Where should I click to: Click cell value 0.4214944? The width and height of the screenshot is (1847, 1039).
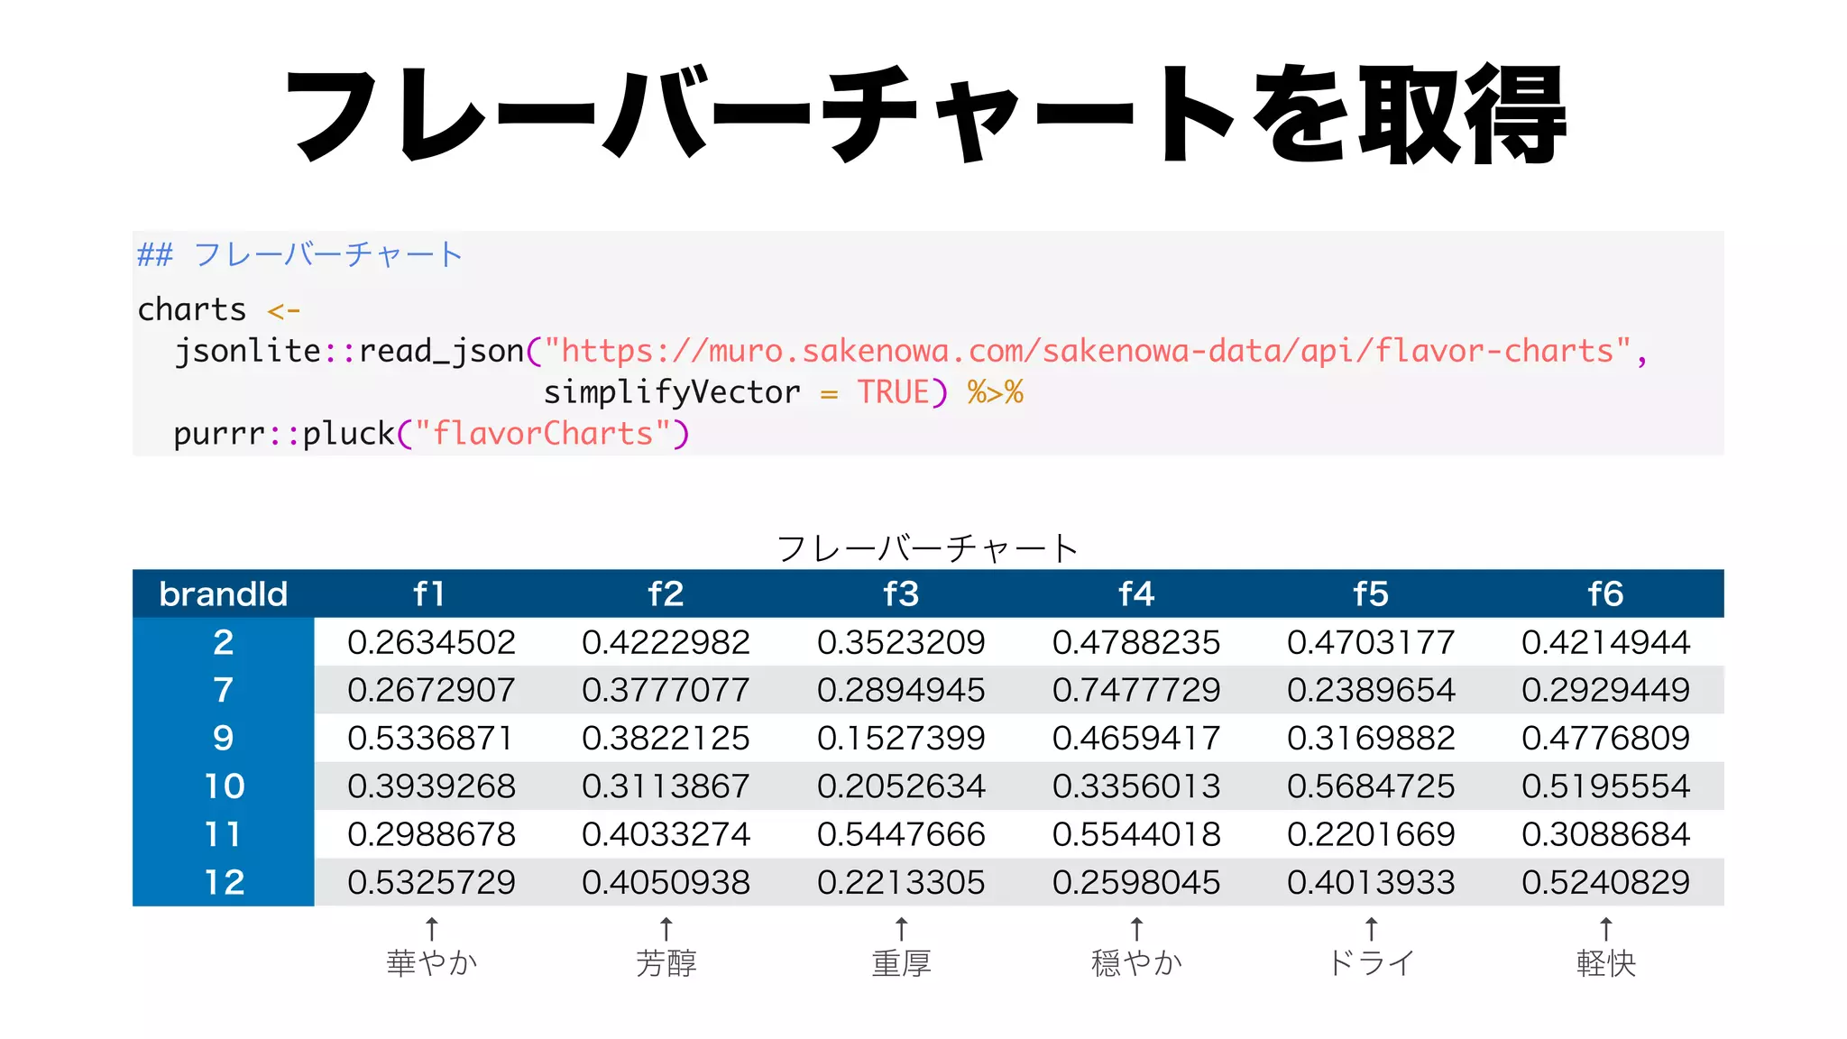(x=1605, y=642)
